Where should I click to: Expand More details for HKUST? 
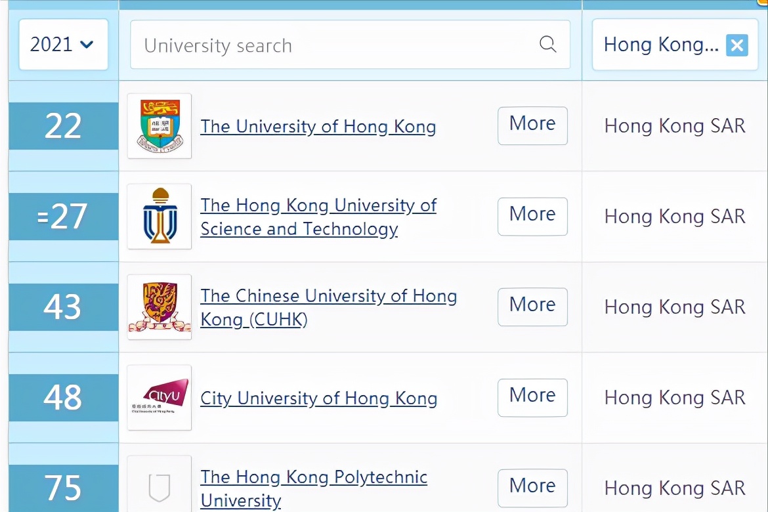[532, 216]
